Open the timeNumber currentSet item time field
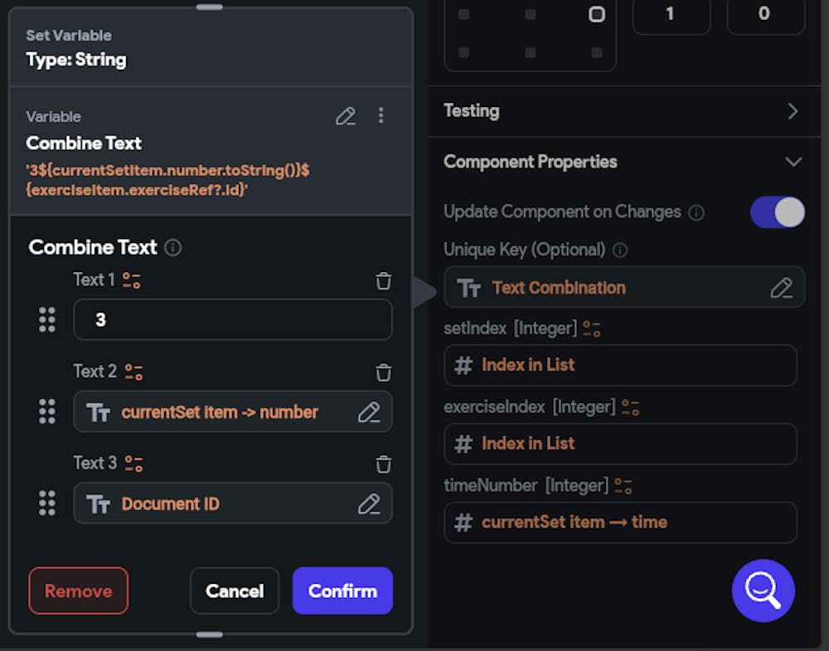 point(620,522)
